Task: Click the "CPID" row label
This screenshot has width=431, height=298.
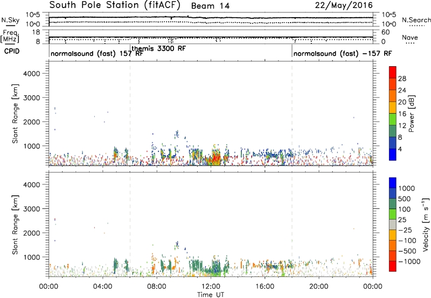Action: (x=12, y=51)
